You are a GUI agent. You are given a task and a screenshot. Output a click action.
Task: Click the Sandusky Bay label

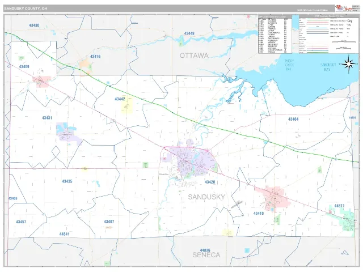(x=328, y=67)
